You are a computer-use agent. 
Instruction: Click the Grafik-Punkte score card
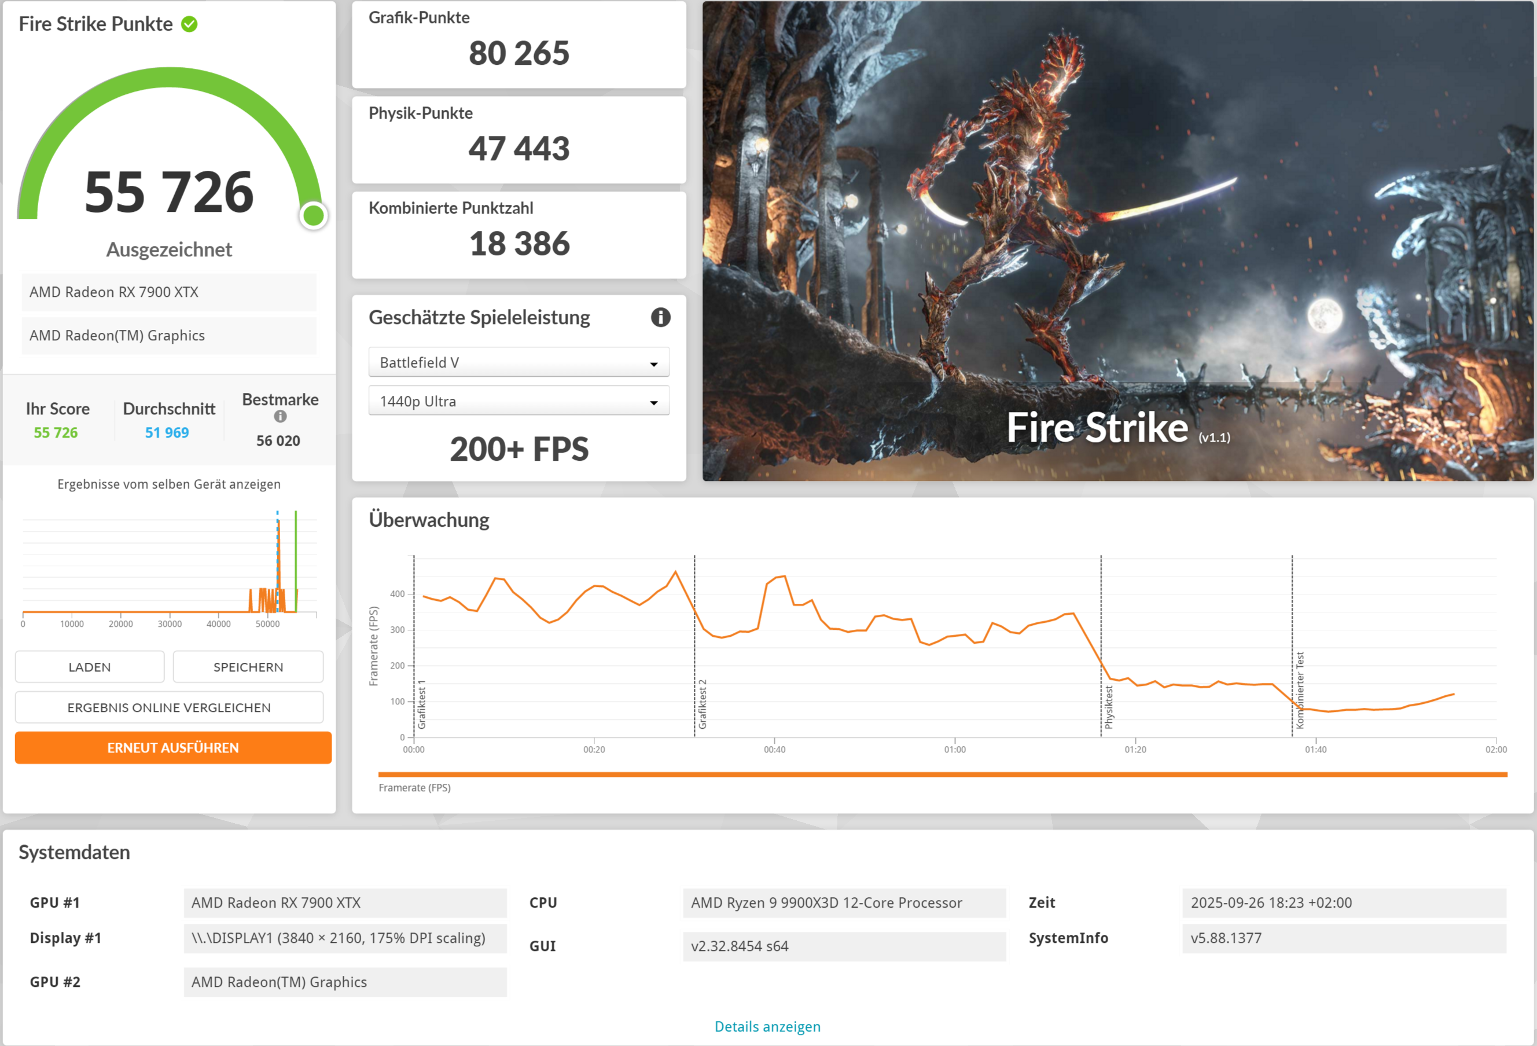519,45
